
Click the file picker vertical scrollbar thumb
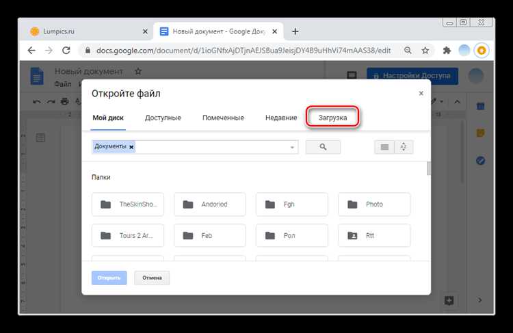[429, 168]
